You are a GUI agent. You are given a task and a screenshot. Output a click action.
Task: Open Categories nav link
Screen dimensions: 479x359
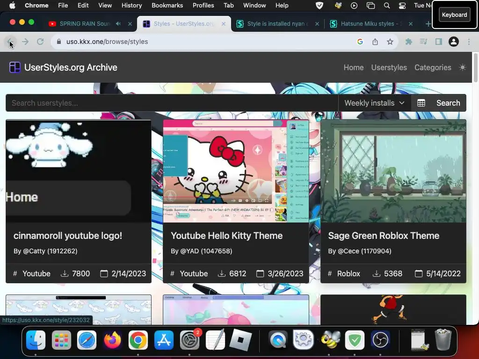[x=433, y=67]
